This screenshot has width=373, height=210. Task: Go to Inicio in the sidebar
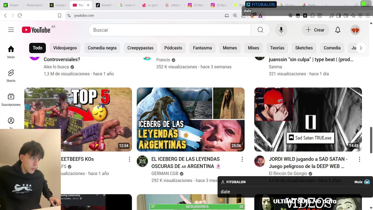(x=11, y=52)
